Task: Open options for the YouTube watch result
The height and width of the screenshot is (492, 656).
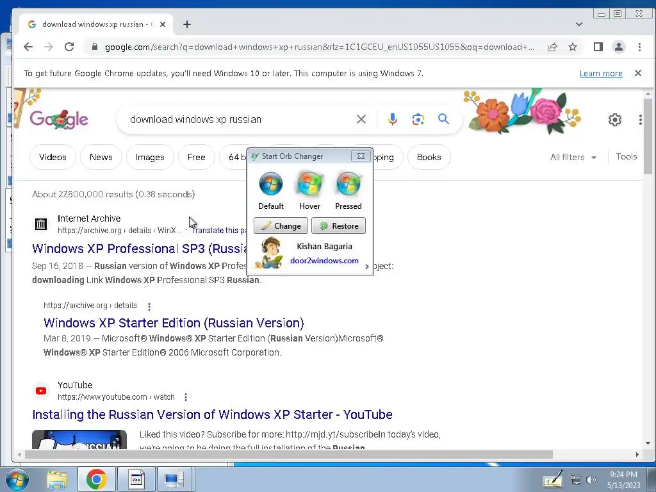Action: click(185, 397)
